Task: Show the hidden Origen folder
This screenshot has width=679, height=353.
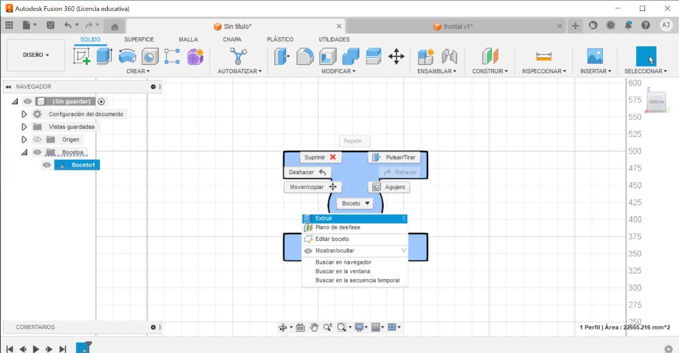Action: 37,140
